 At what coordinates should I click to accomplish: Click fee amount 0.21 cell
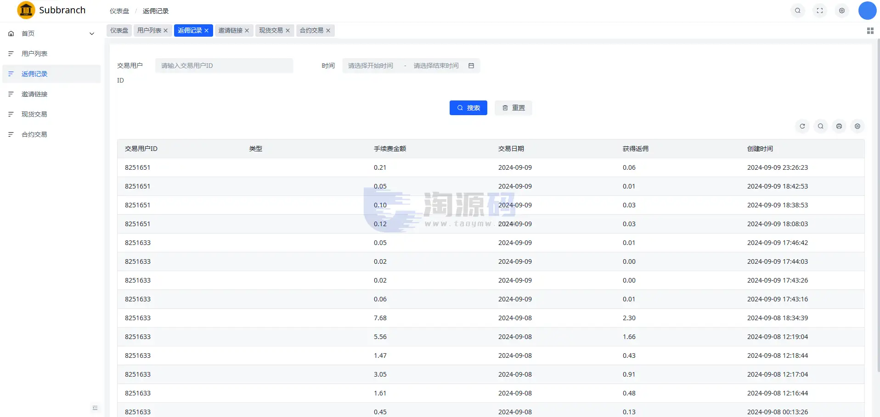point(380,167)
